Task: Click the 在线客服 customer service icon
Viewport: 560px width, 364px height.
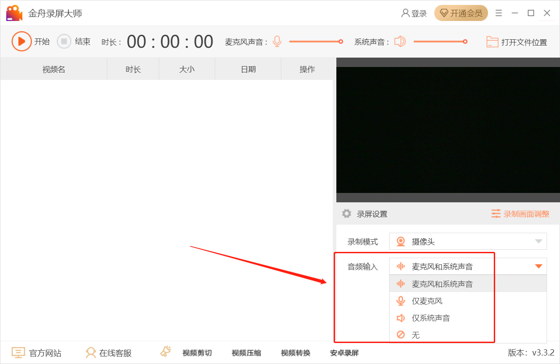Action: click(91, 353)
